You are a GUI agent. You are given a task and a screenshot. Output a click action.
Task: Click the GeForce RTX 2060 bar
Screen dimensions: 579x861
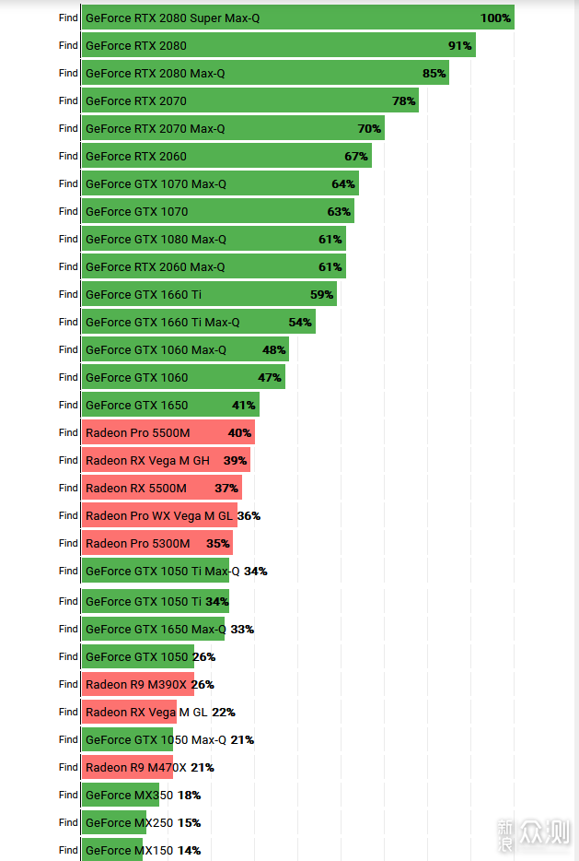pos(226,156)
